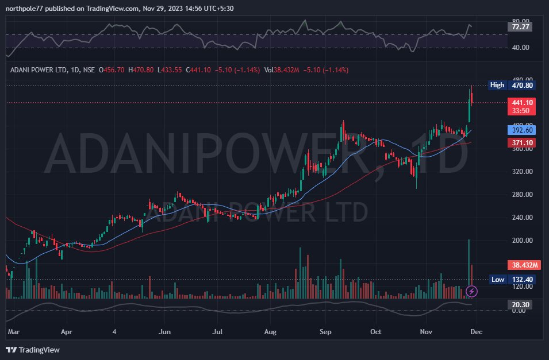Image resolution: width=549 pixels, height=360 pixels.
Task: Click the 320.00 price scale label
Action: pos(522,172)
